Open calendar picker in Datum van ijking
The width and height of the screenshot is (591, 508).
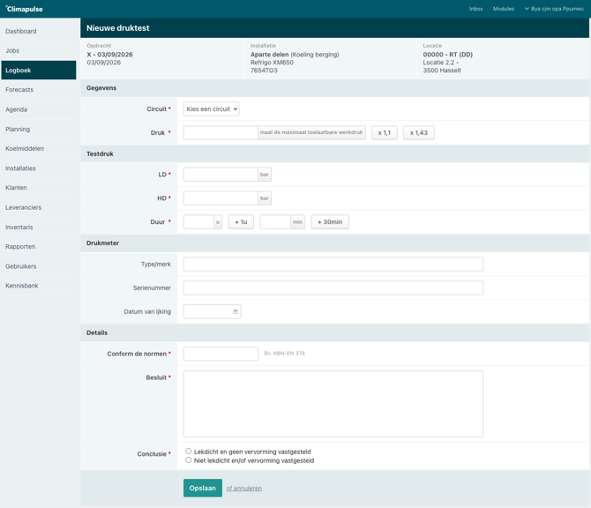pyautogui.click(x=236, y=311)
